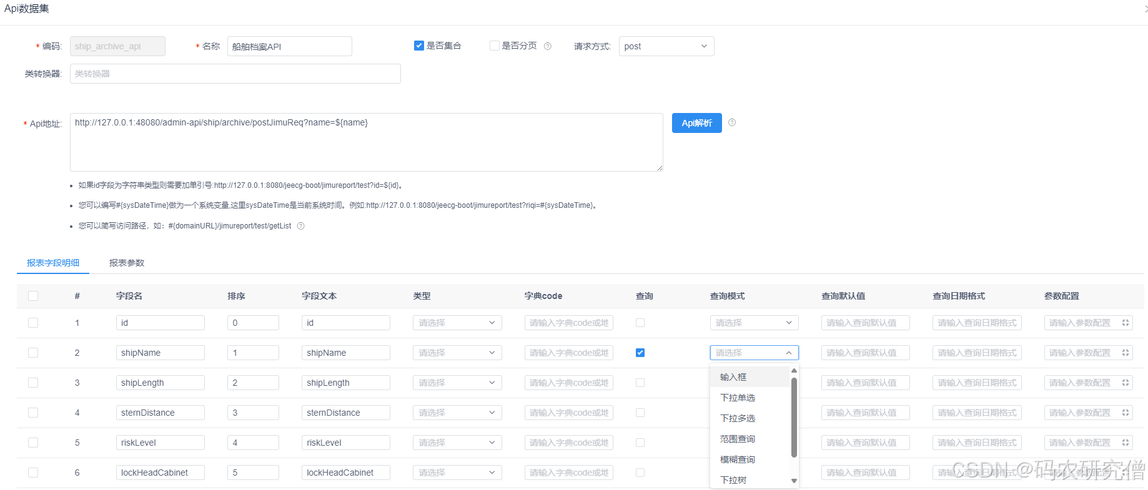1148x490 pixels.
Task: Focus 参数配置 input for riskLevel row
Action: 1088,443
